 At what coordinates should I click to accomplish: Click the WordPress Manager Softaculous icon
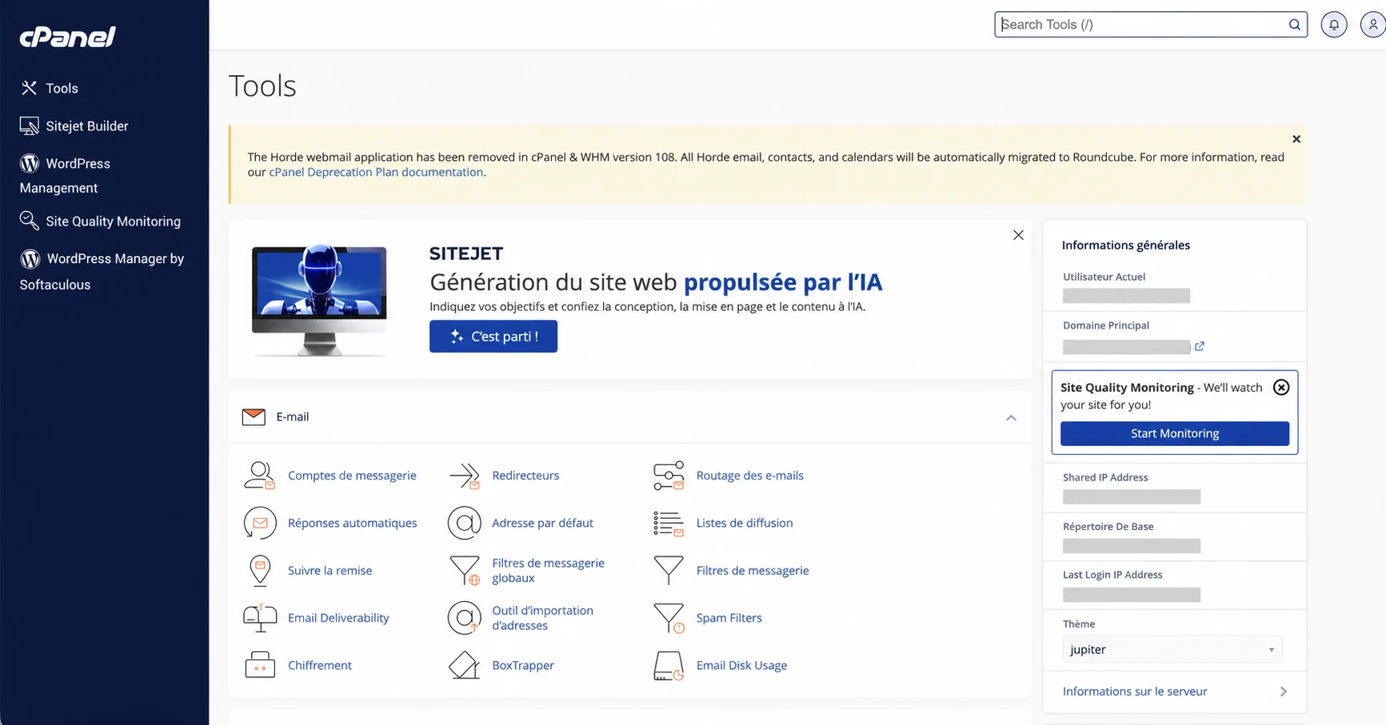(x=30, y=259)
